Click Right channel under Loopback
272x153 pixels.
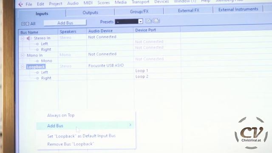coord(46,78)
